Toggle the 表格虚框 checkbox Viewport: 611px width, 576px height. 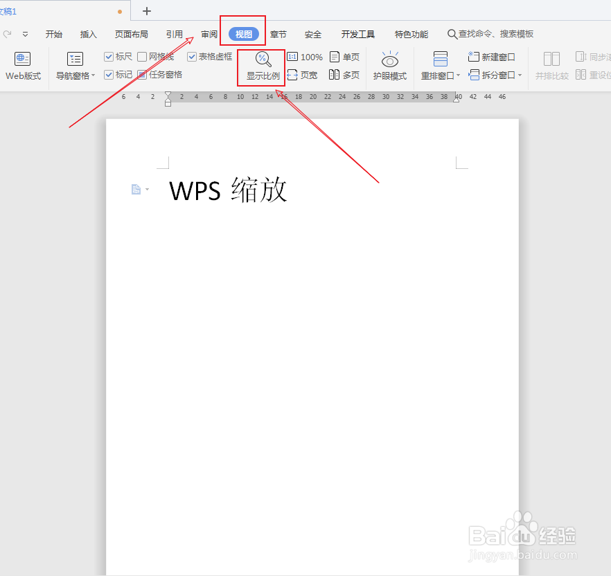point(191,57)
